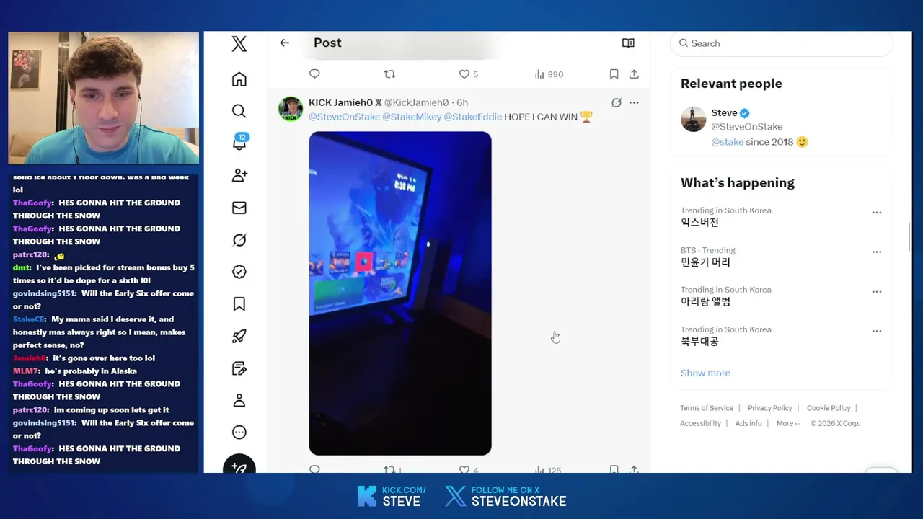Expand the More footer menu
The height and width of the screenshot is (519, 923).
pyautogui.click(x=788, y=423)
